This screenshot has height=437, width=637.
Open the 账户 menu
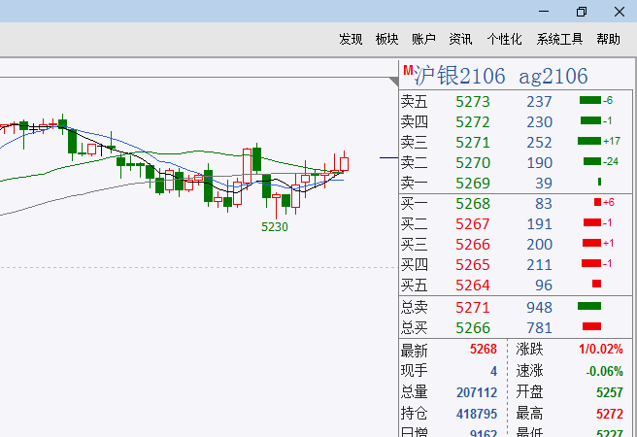pyautogui.click(x=423, y=39)
